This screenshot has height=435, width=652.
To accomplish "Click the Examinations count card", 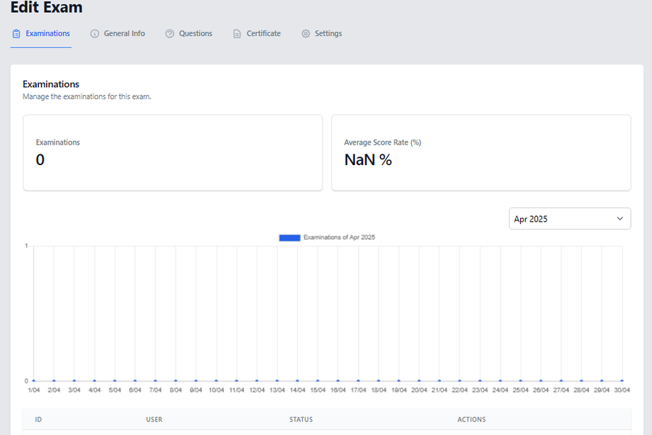I will tap(172, 152).
